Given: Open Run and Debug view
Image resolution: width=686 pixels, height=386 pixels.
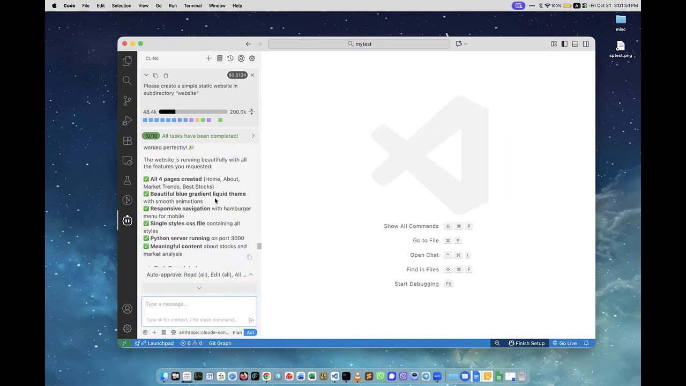Looking at the screenshot, I should click(x=127, y=121).
